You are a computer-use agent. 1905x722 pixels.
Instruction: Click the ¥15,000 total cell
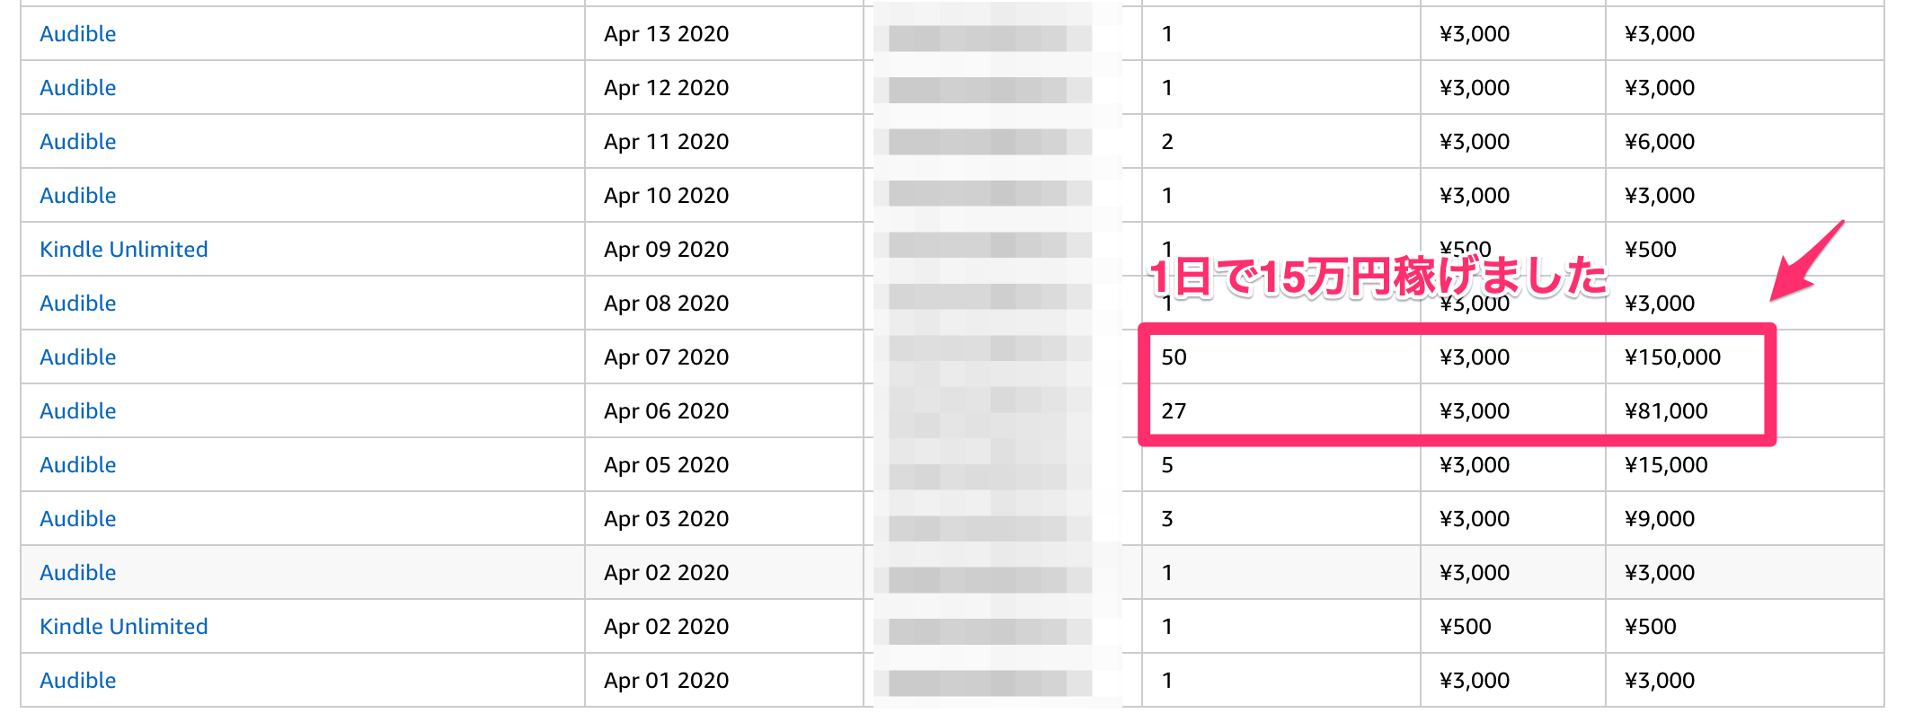(x=1666, y=465)
